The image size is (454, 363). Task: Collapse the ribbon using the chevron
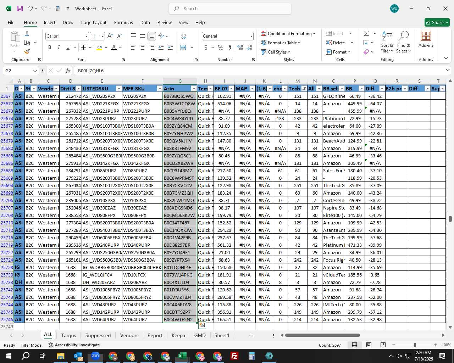[446, 58]
